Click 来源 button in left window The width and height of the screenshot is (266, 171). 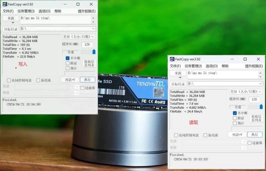11,18
